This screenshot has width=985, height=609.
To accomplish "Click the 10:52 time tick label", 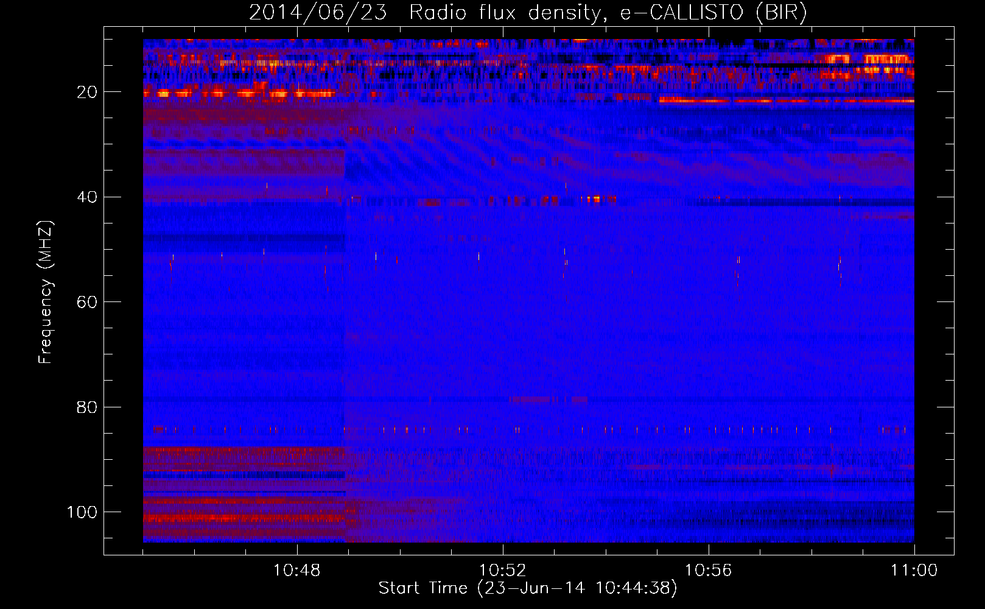I will 503,571.
